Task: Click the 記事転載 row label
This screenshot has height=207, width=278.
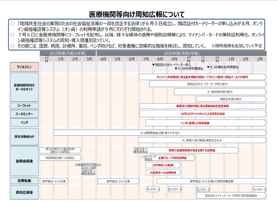Action: tap(24, 181)
